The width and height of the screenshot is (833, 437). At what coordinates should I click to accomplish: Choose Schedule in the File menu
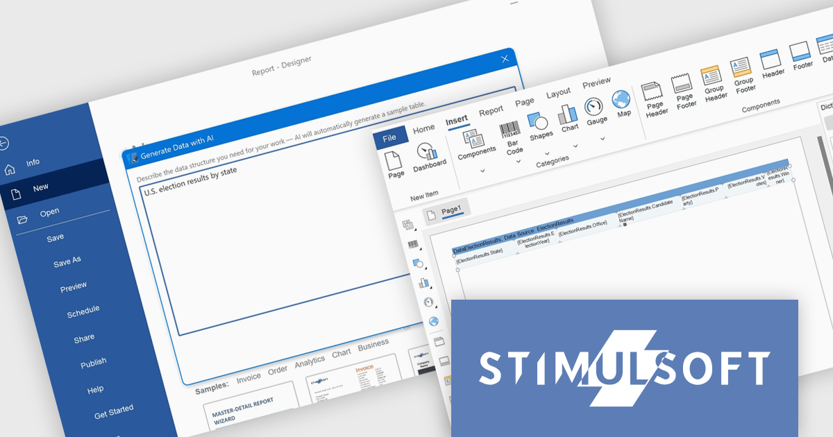point(83,311)
